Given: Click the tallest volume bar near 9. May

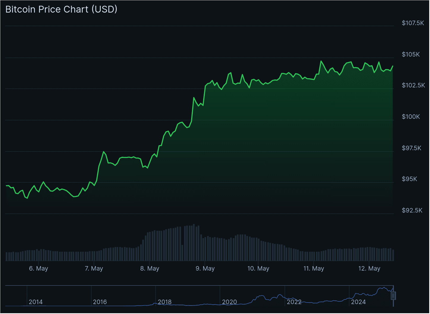Looking at the screenshot, I should [x=194, y=243].
